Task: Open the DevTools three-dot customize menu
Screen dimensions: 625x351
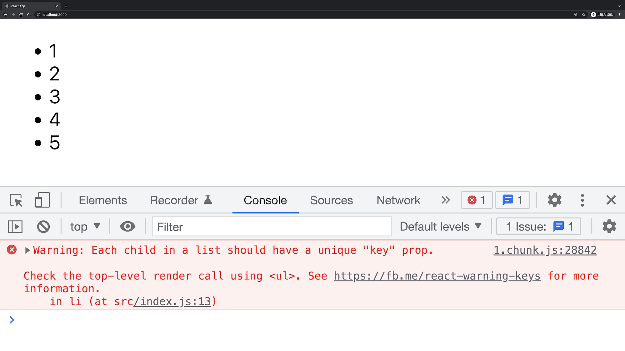Action: 582,200
